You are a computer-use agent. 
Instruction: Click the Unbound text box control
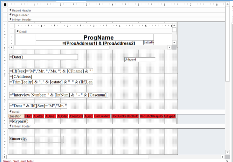pyautogui.click(x=139, y=59)
